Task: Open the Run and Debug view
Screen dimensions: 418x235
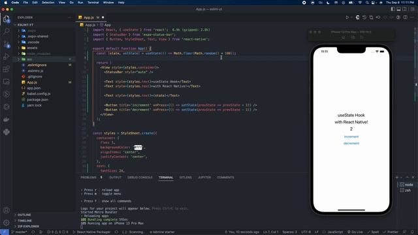Action: click(6, 57)
